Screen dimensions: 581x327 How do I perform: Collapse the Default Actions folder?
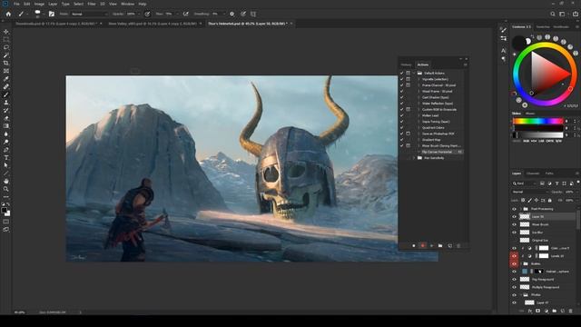(414, 73)
